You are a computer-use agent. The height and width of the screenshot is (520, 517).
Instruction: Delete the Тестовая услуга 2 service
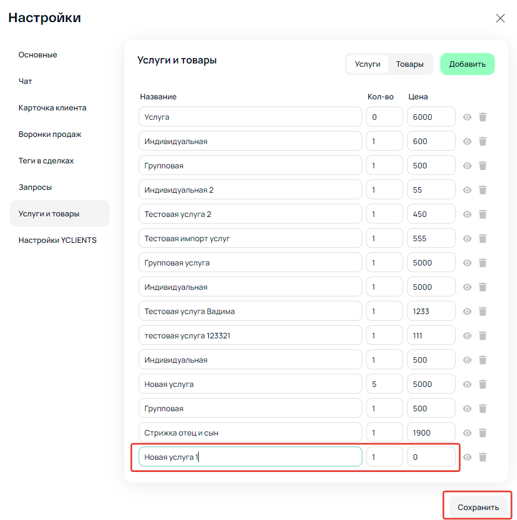point(483,214)
